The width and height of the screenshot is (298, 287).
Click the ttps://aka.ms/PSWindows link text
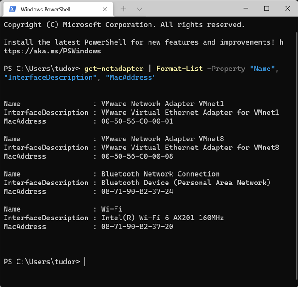pos(52,51)
